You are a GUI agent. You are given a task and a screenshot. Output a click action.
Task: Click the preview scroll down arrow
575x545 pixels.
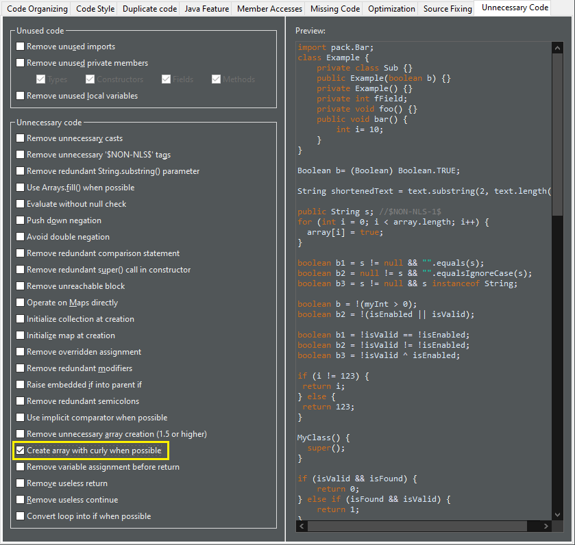557,515
